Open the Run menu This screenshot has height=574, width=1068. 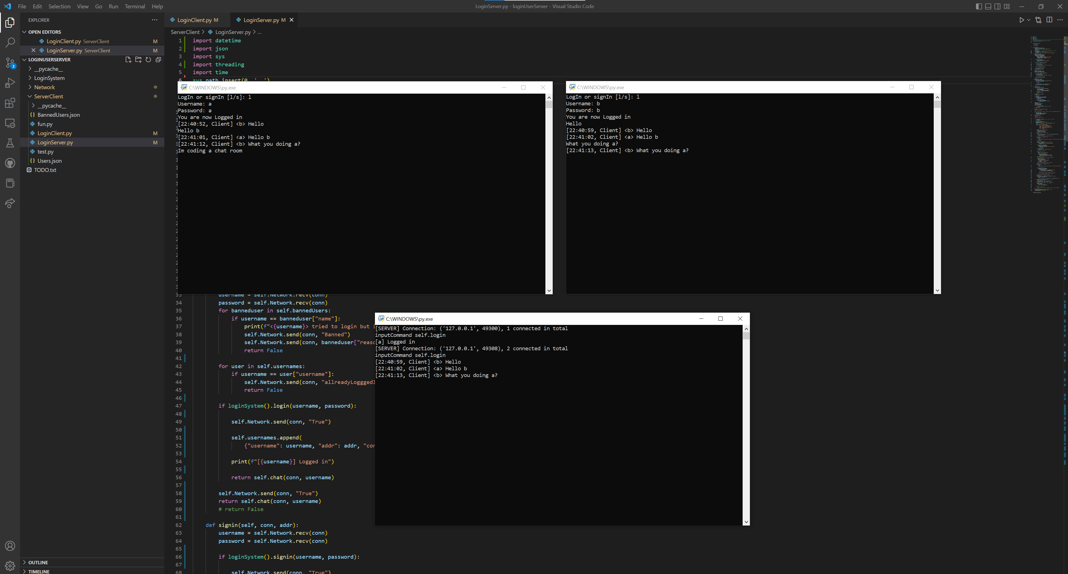pyautogui.click(x=113, y=6)
